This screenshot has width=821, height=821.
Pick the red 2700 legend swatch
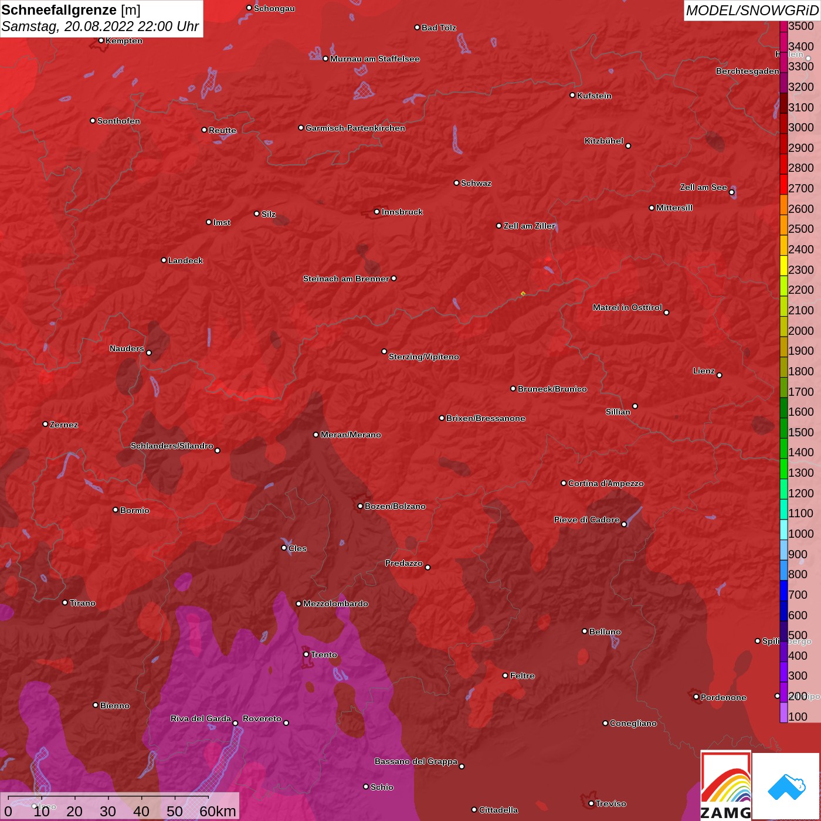(x=783, y=184)
